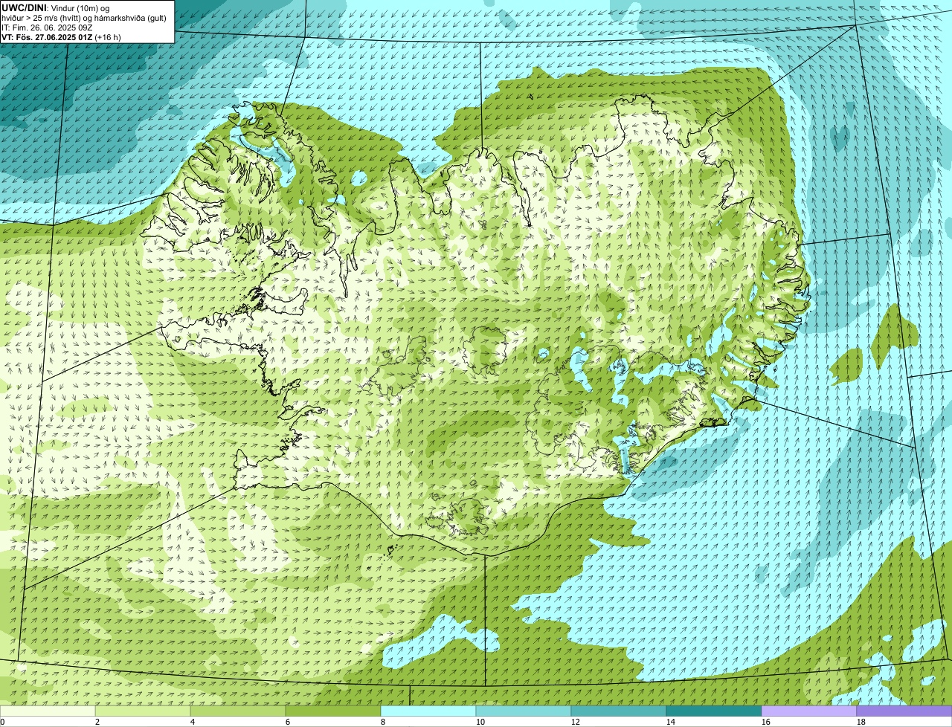Click the "12" label on the color scale
Viewport: 952px width, 727px height.
click(576, 722)
